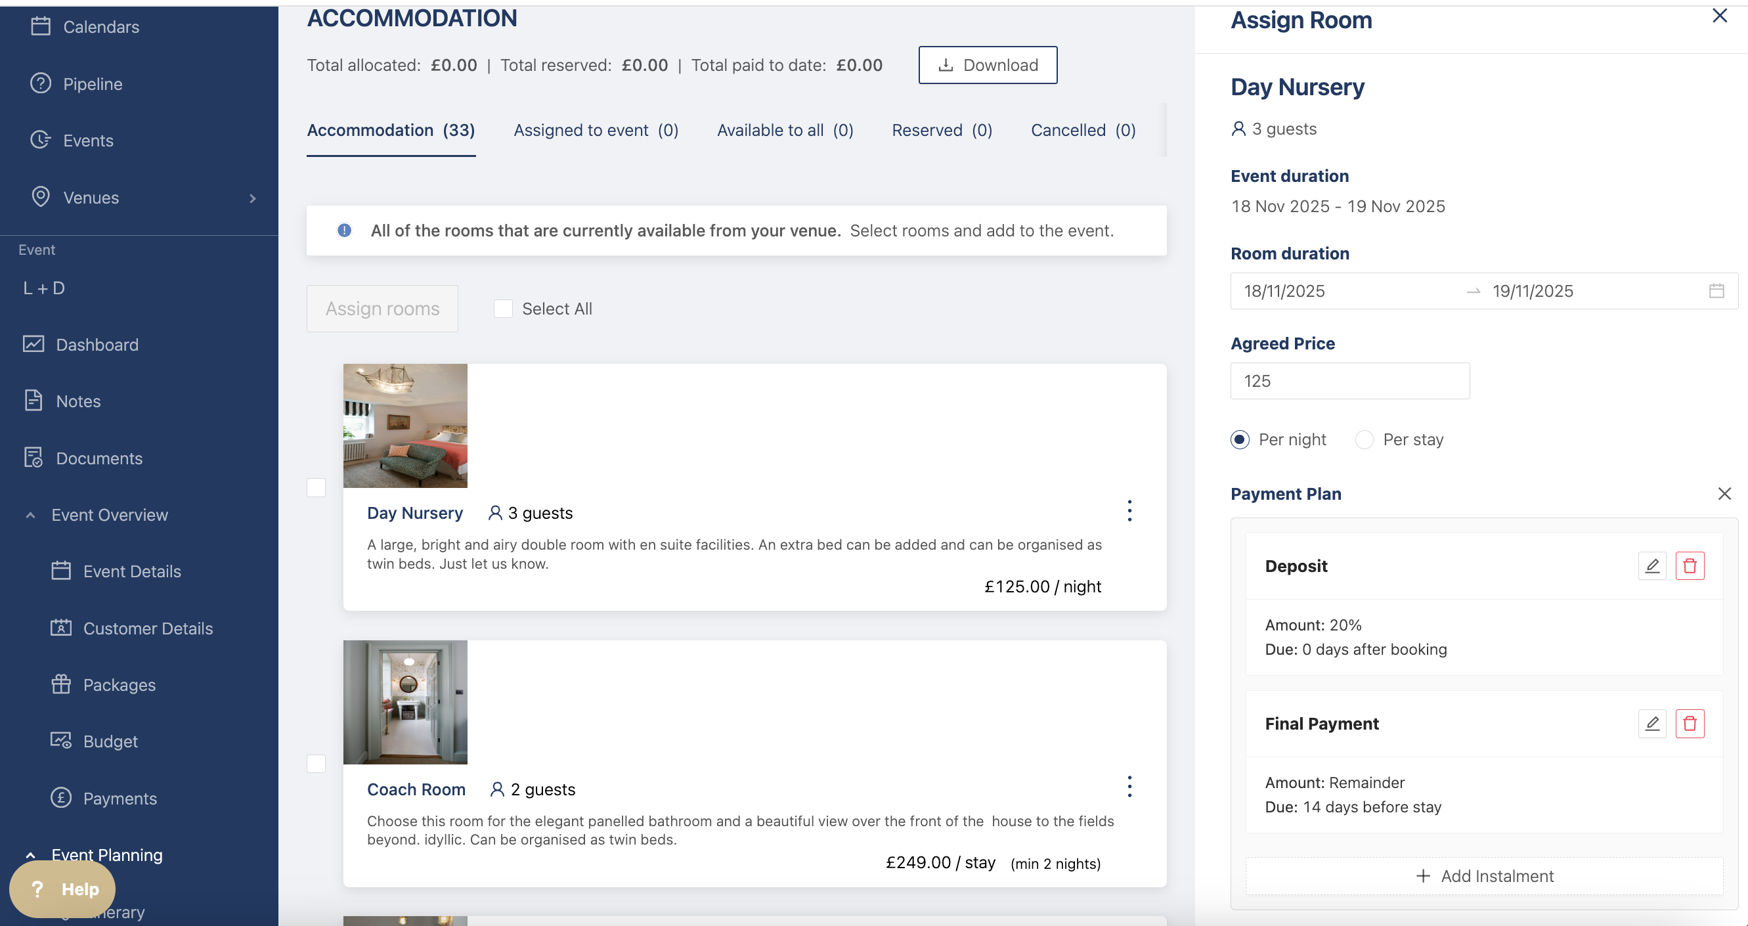Select the Per stay radio option
The image size is (1748, 926).
tap(1364, 439)
